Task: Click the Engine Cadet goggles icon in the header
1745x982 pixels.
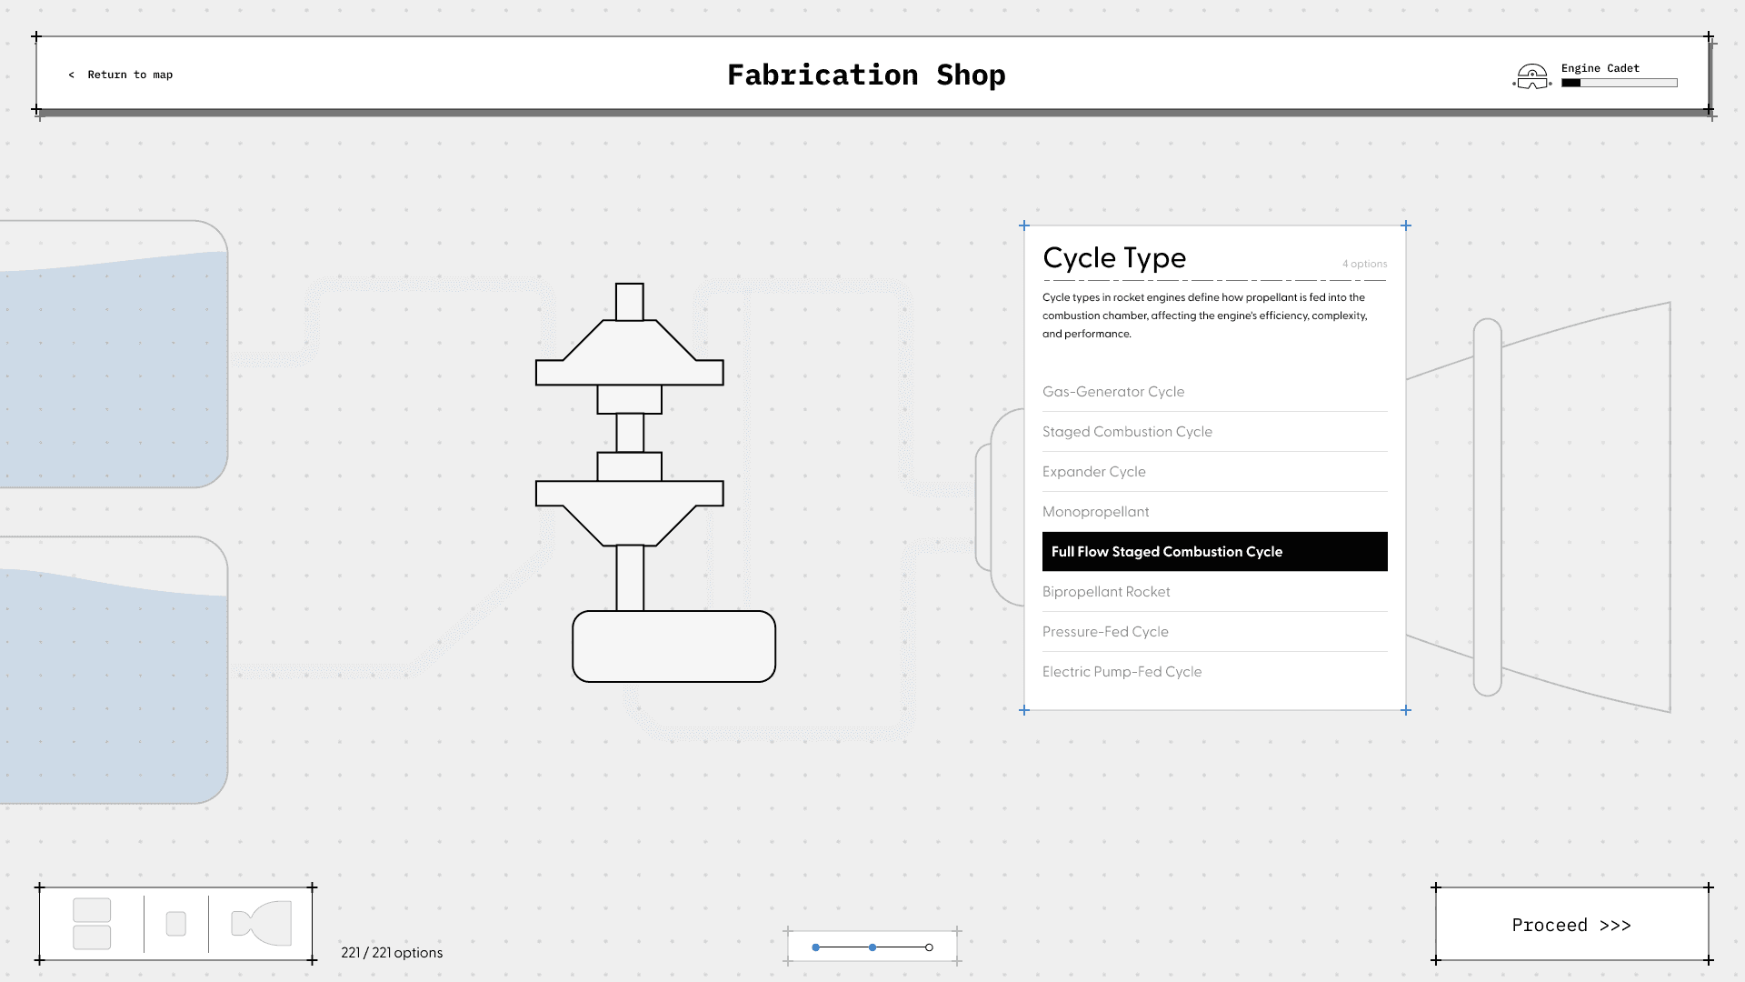Action: (x=1531, y=78)
